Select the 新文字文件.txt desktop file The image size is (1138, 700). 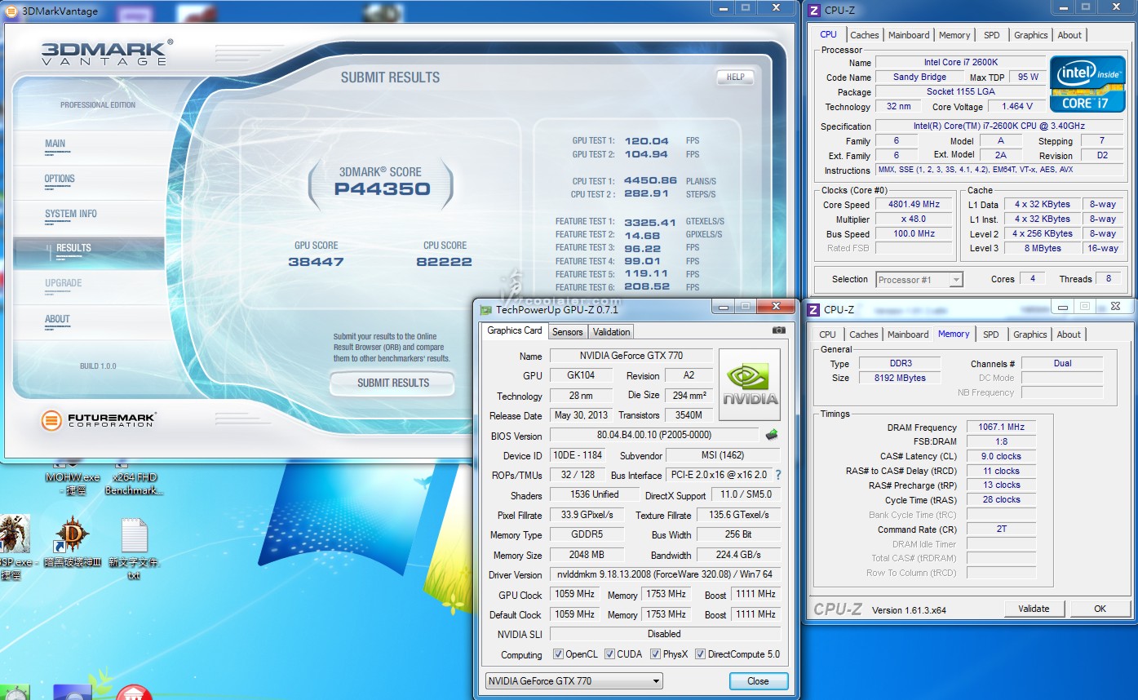135,549
